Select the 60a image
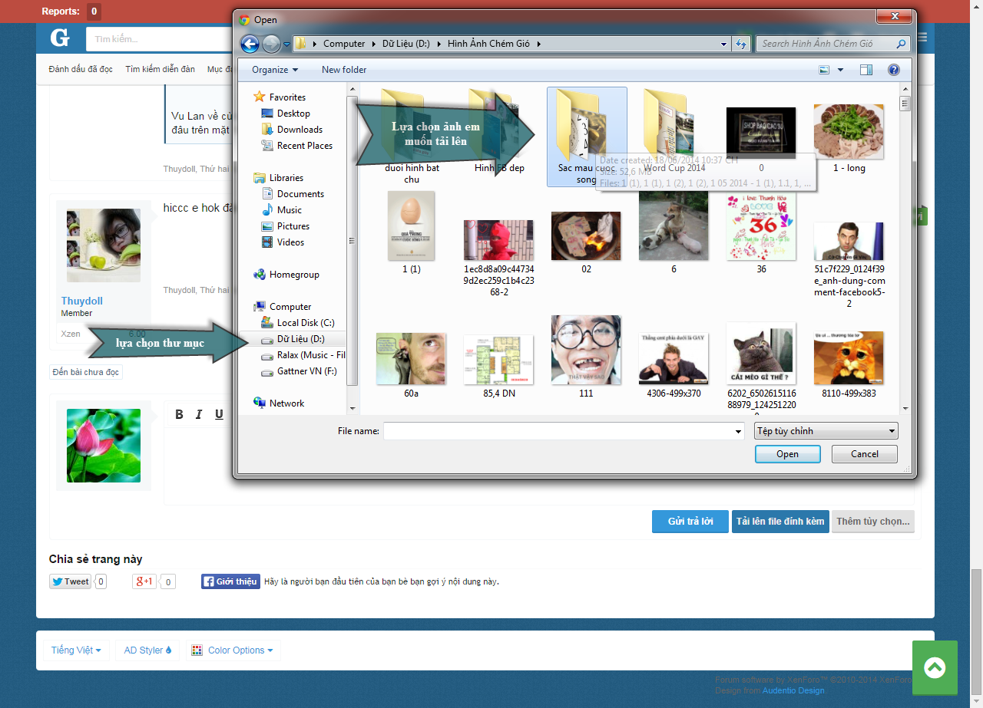The image size is (983, 708). click(x=412, y=364)
